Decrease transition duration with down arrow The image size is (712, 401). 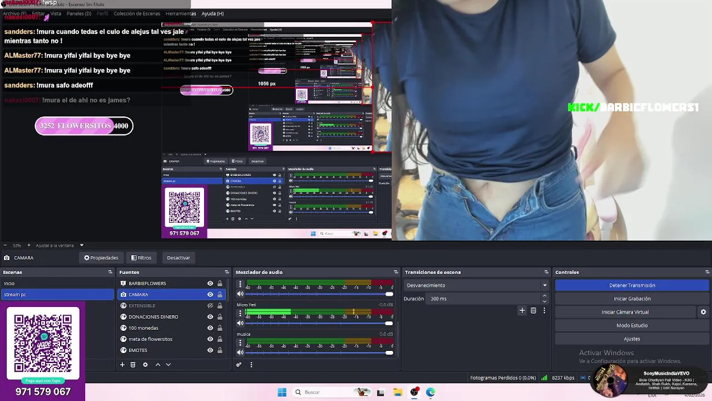545,301
